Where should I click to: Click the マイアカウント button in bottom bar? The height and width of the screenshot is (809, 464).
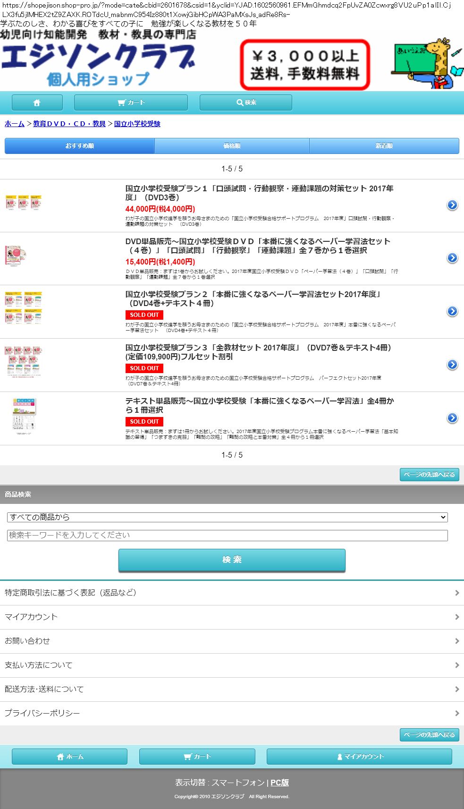(359, 756)
